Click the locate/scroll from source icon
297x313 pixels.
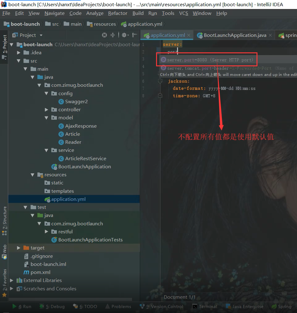[x=104, y=35]
